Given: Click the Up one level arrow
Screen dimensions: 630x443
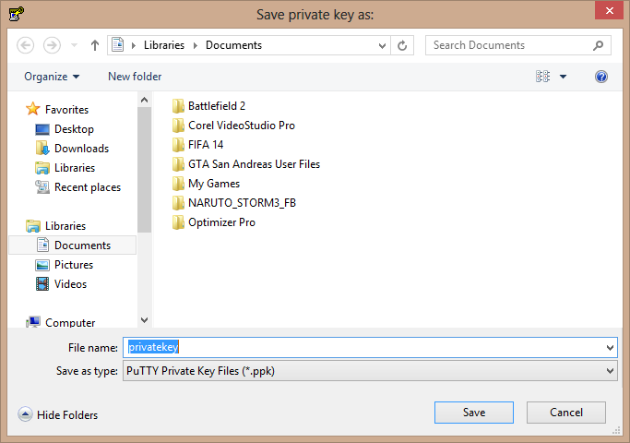Looking at the screenshot, I should (95, 45).
